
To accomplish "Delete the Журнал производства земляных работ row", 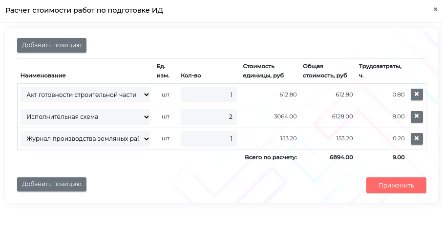I will pos(417,139).
